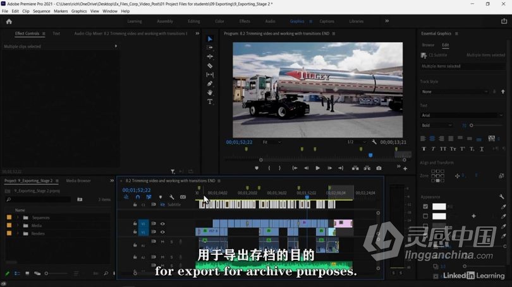Screen dimensions: 512x287
Task: Click the stroke white color swatch
Action: pos(439,216)
